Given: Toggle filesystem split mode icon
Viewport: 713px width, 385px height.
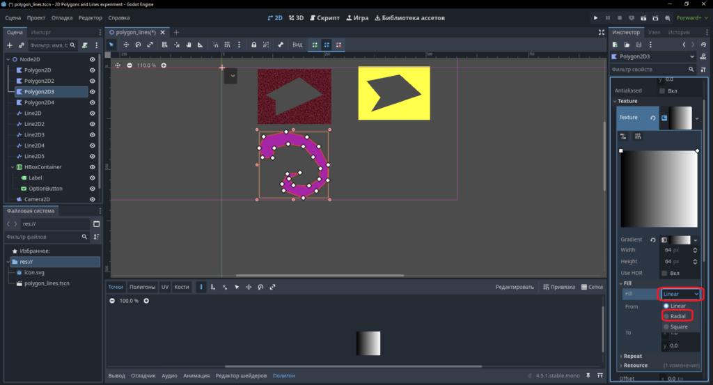Looking at the screenshot, I should 96,223.
